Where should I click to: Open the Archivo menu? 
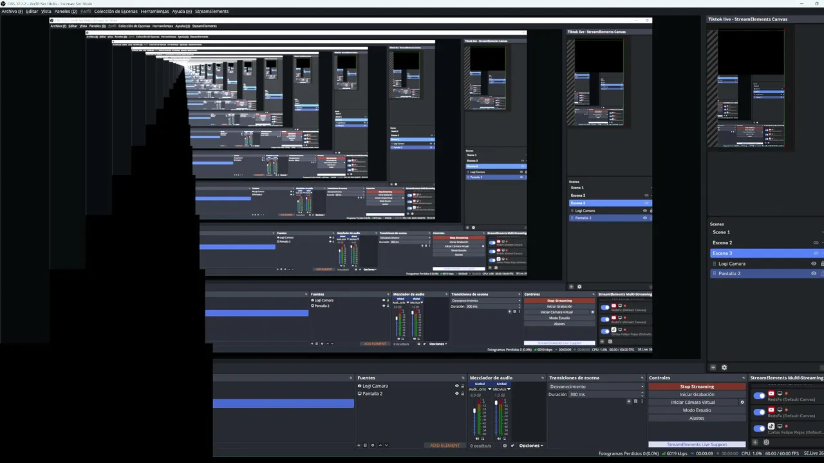point(12,12)
